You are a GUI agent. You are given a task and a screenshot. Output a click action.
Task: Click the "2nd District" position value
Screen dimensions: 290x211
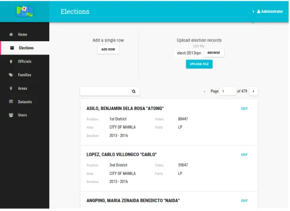pos(118,165)
